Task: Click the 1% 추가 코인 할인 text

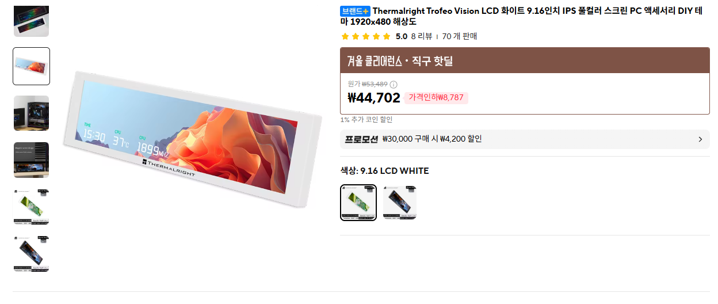Action: click(x=366, y=120)
